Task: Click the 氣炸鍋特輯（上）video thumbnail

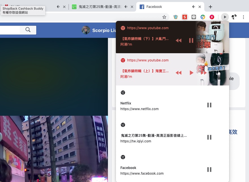Action: click(212, 69)
